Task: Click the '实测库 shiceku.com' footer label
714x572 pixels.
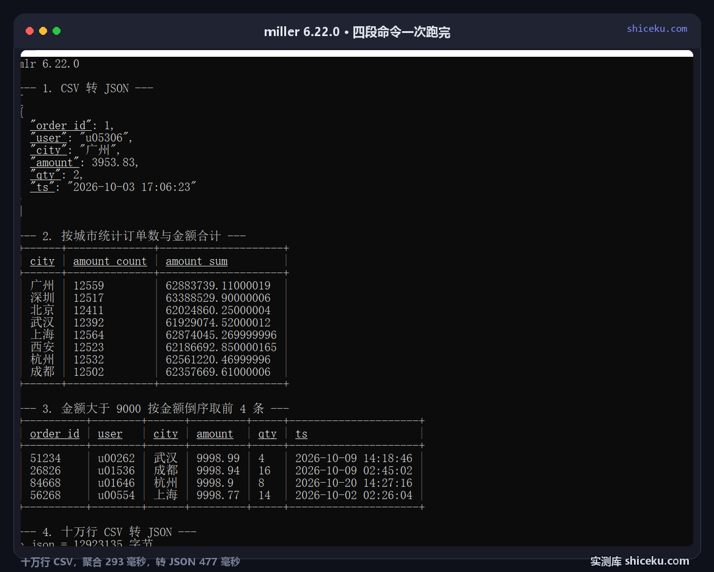Action: (639, 561)
